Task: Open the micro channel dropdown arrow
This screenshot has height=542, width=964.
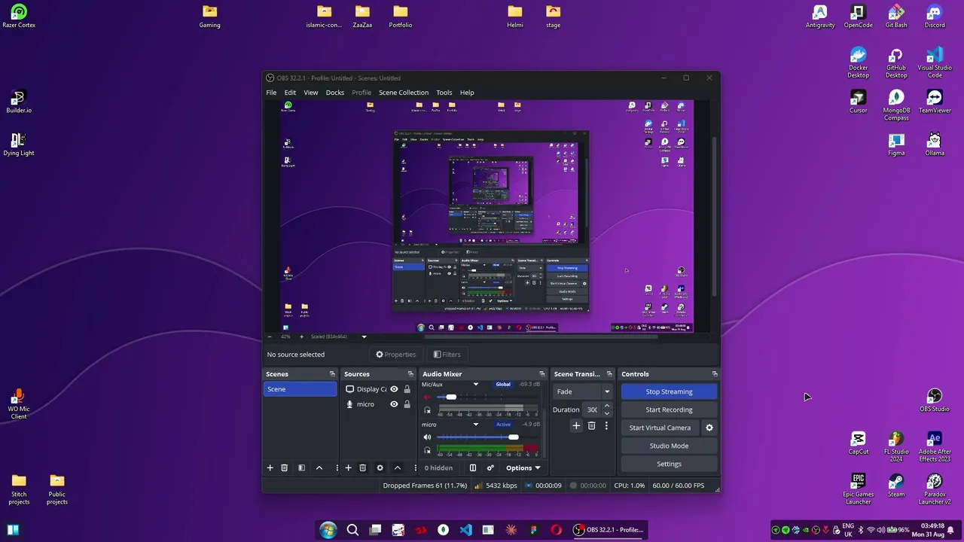Action: [x=475, y=425]
